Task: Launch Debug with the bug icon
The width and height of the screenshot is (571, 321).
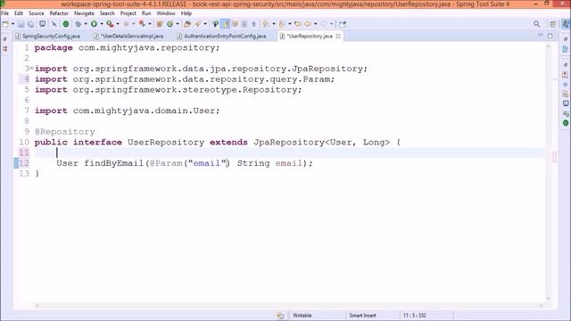Action: 78,24
